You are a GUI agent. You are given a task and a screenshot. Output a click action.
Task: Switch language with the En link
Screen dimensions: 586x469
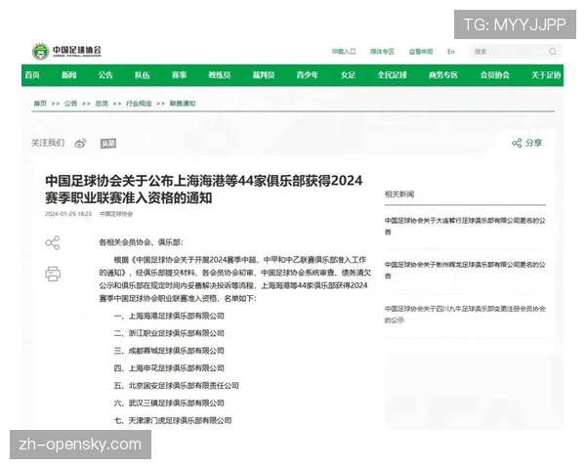tap(451, 51)
